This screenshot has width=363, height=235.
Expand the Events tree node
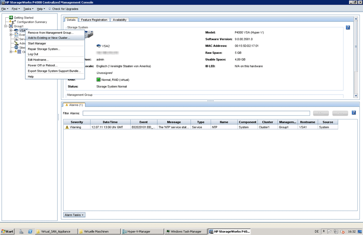click(x=11, y=35)
